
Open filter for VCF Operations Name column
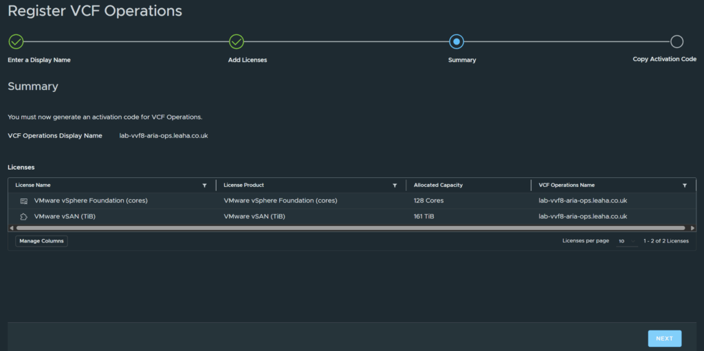tap(685, 185)
